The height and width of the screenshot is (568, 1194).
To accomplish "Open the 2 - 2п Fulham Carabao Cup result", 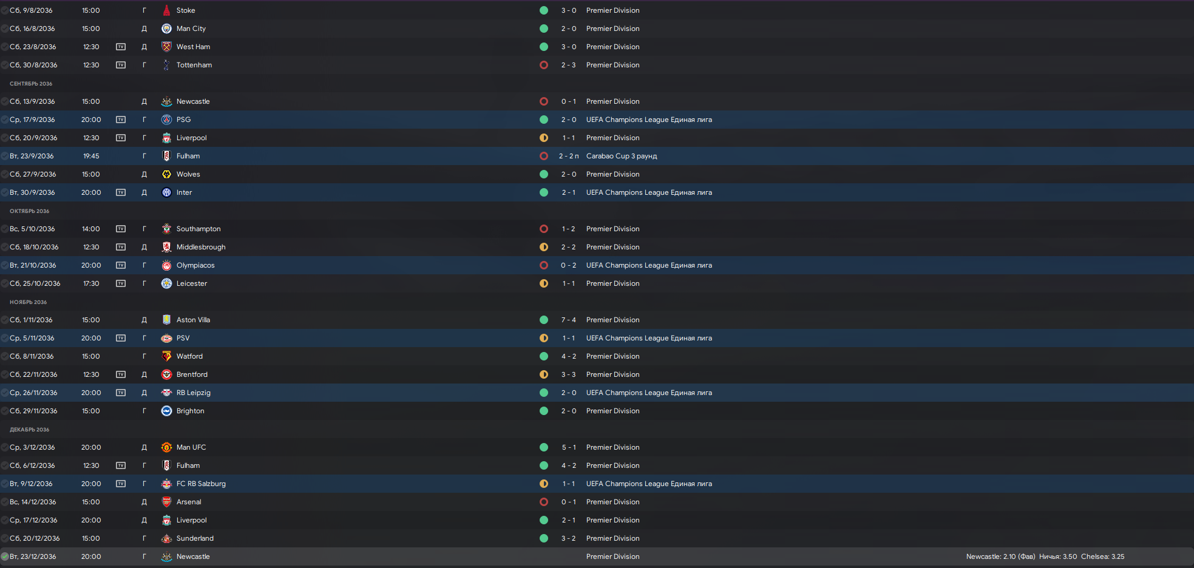I will 569,156.
